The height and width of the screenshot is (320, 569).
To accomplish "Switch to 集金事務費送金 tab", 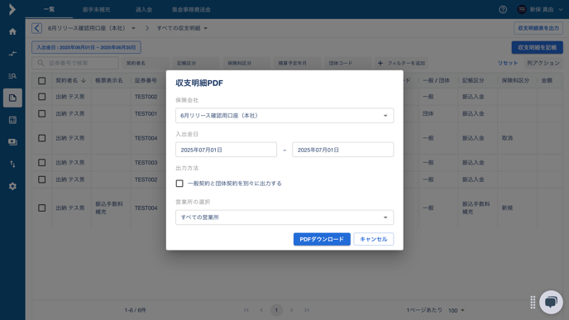I will (191, 10).
